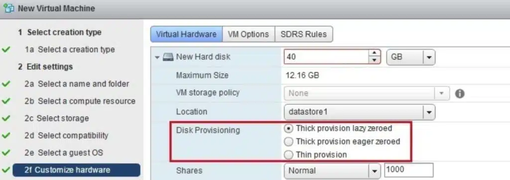Click the VM storage policy info icon

click(460, 94)
